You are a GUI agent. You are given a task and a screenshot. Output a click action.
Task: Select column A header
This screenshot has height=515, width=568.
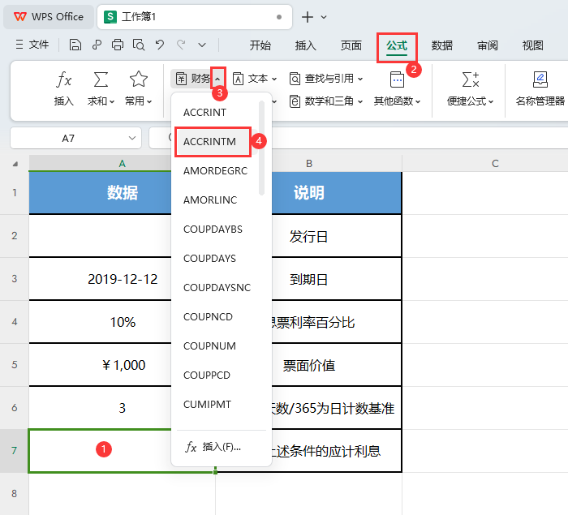coord(122,163)
